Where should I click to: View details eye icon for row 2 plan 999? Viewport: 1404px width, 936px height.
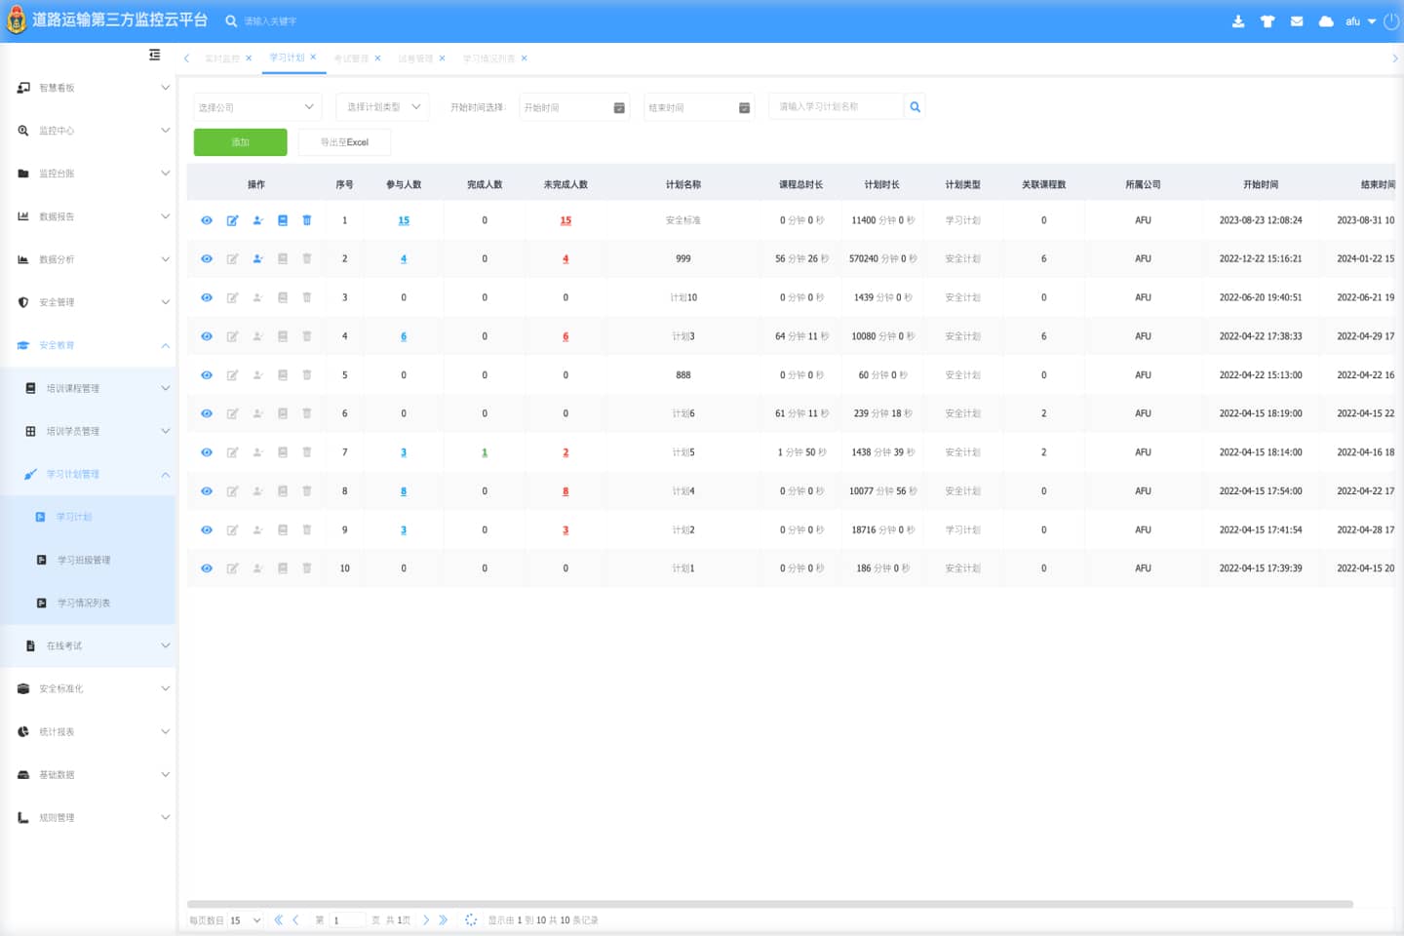click(207, 259)
